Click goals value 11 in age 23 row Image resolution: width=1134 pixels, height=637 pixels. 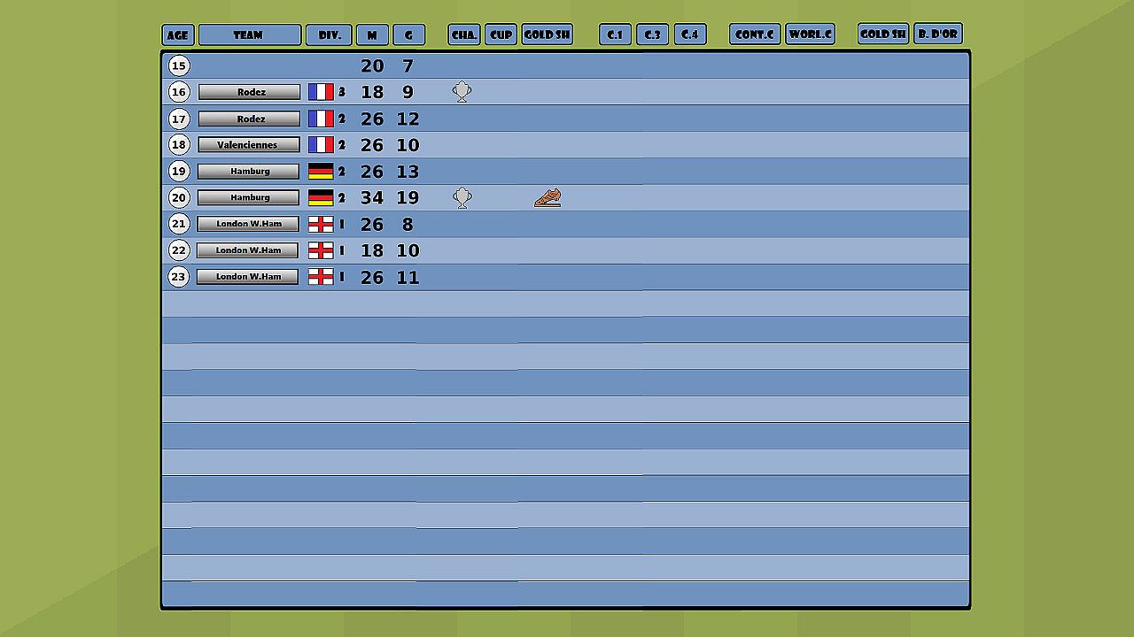point(408,278)
